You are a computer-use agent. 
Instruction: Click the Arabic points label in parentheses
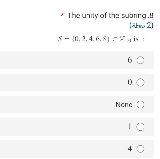pos(141,25)
